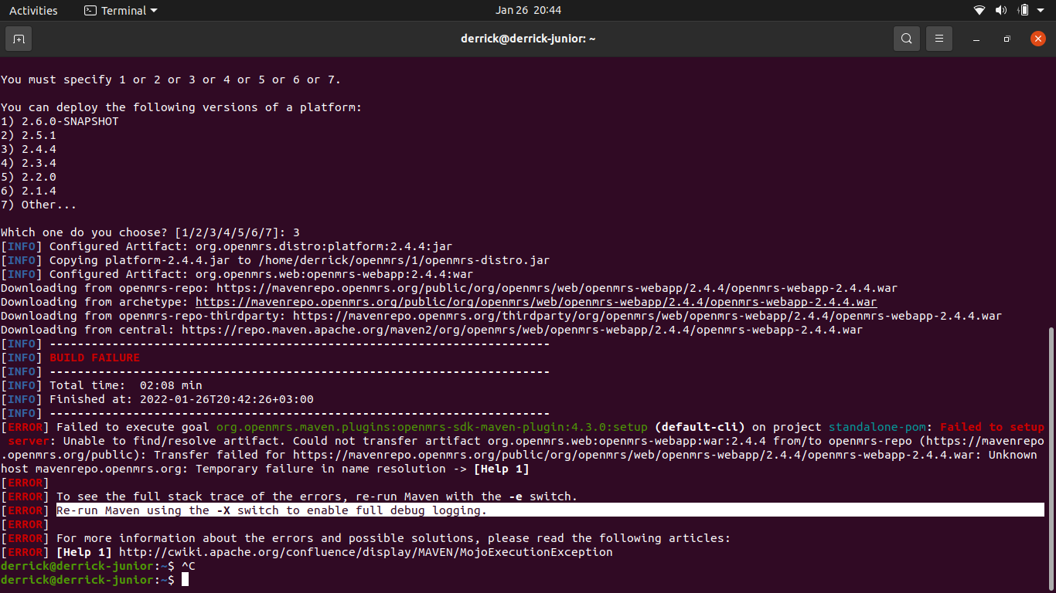Click the 'You must specify' message line
1056x593 pixels.
tap(170, 80)
